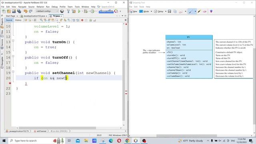
Task: Click the Delay button in Snipping Tool
Action: [158, 11]
